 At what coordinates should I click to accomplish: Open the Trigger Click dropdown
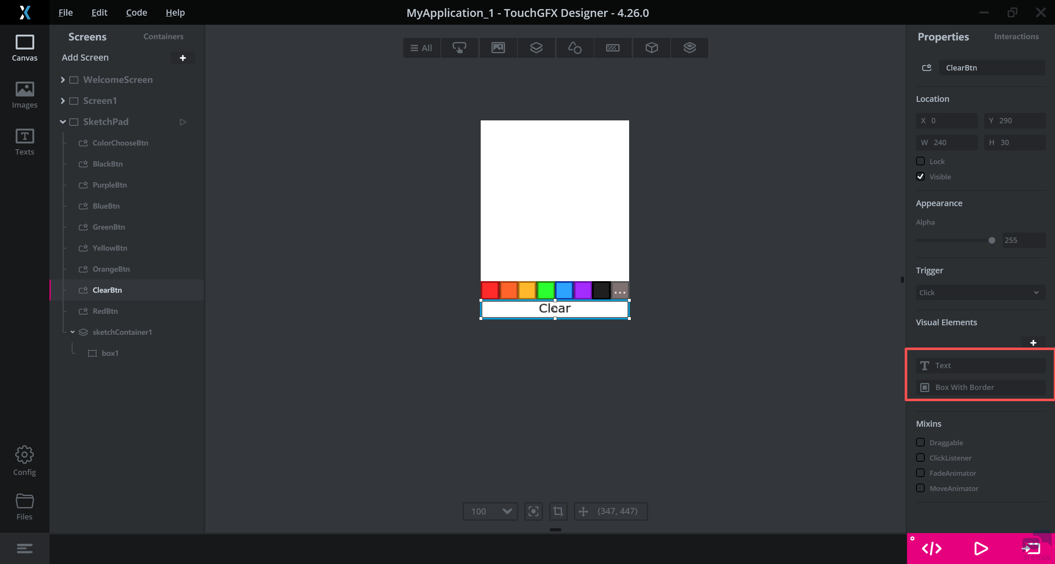click(x=980, y=292)
